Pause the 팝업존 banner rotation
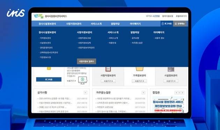The image size is (220, 130). click(x=179, y=93)
